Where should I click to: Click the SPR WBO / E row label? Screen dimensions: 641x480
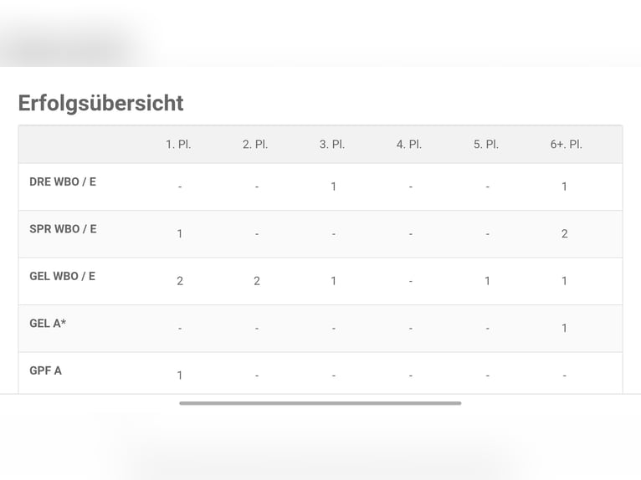click(x=63, y=229)
